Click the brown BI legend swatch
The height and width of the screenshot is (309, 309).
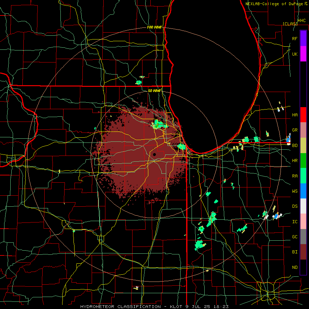(x=303, y=252)
